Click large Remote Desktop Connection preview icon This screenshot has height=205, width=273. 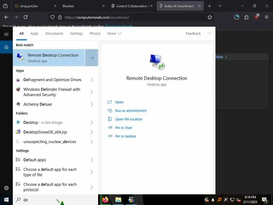157,62
